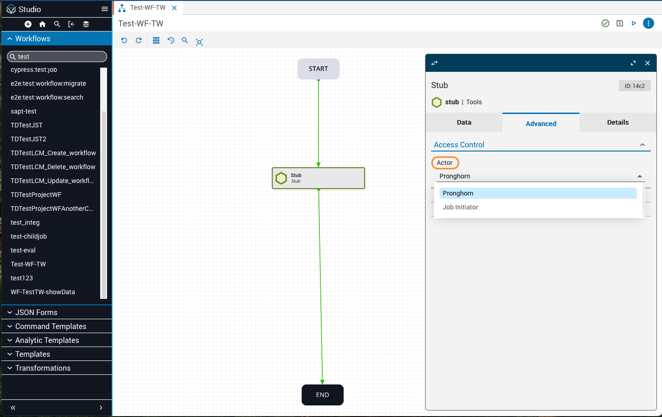Redo the last canvas change
This screenshot has height=417, width=662.
(139, 41)
